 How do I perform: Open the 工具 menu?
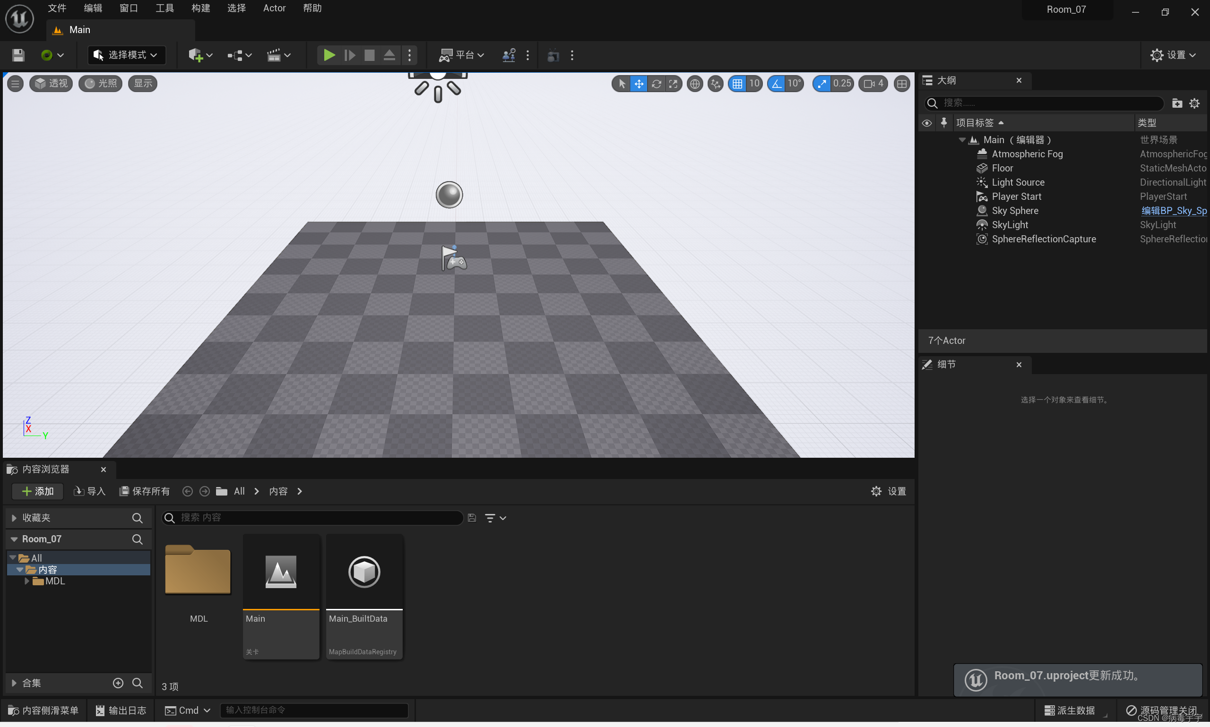pos(164,9)
